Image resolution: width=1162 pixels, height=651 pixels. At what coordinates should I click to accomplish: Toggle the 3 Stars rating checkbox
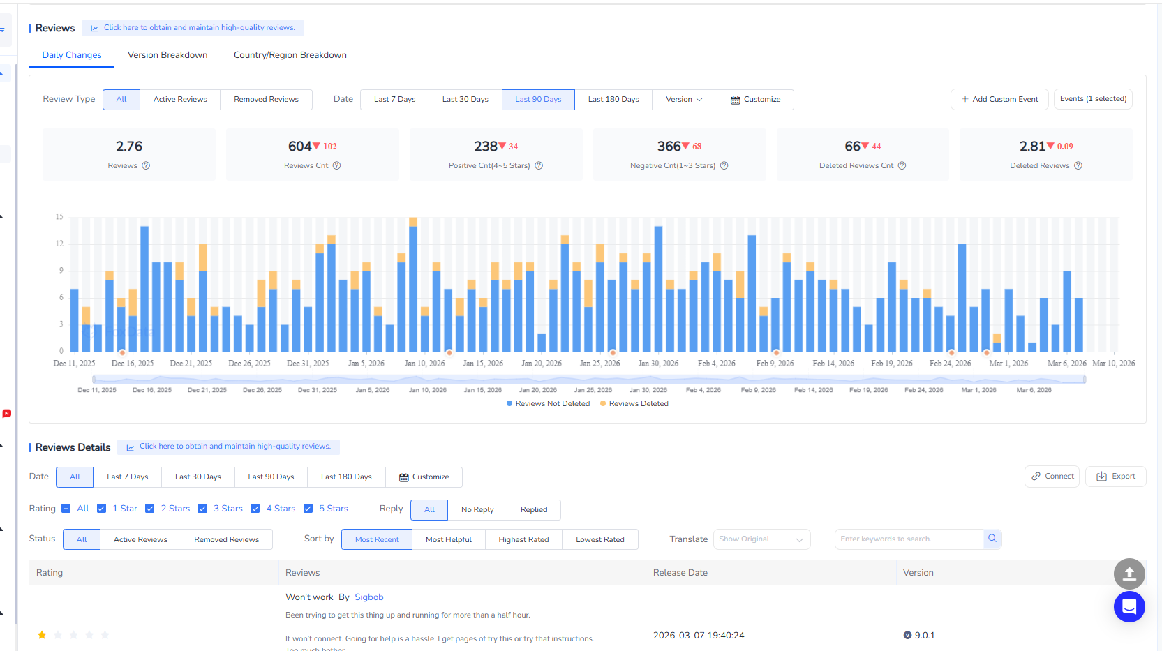pyautogui.click(x=202, y=509)
